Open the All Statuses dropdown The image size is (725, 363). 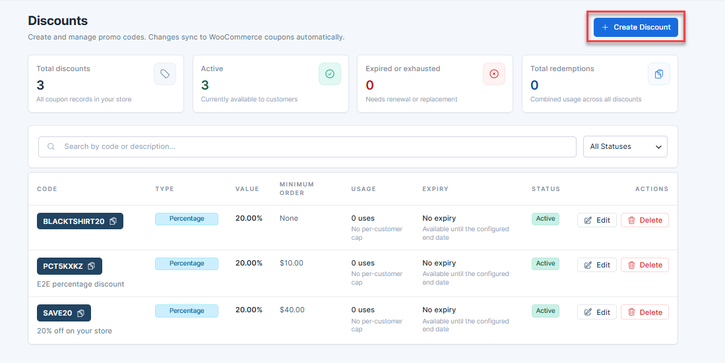[x=625, y=146]
